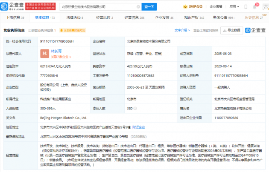The height and width of the screenshot is (172, 269).
Task: Select registration authority 北京市大兴区市场监督管理局
Action: click(x=234, y=99)
